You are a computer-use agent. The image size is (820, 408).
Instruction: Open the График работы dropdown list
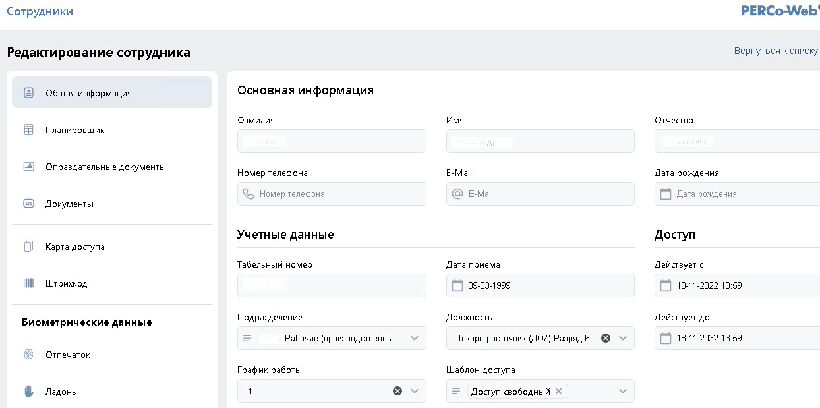point(415,391)
